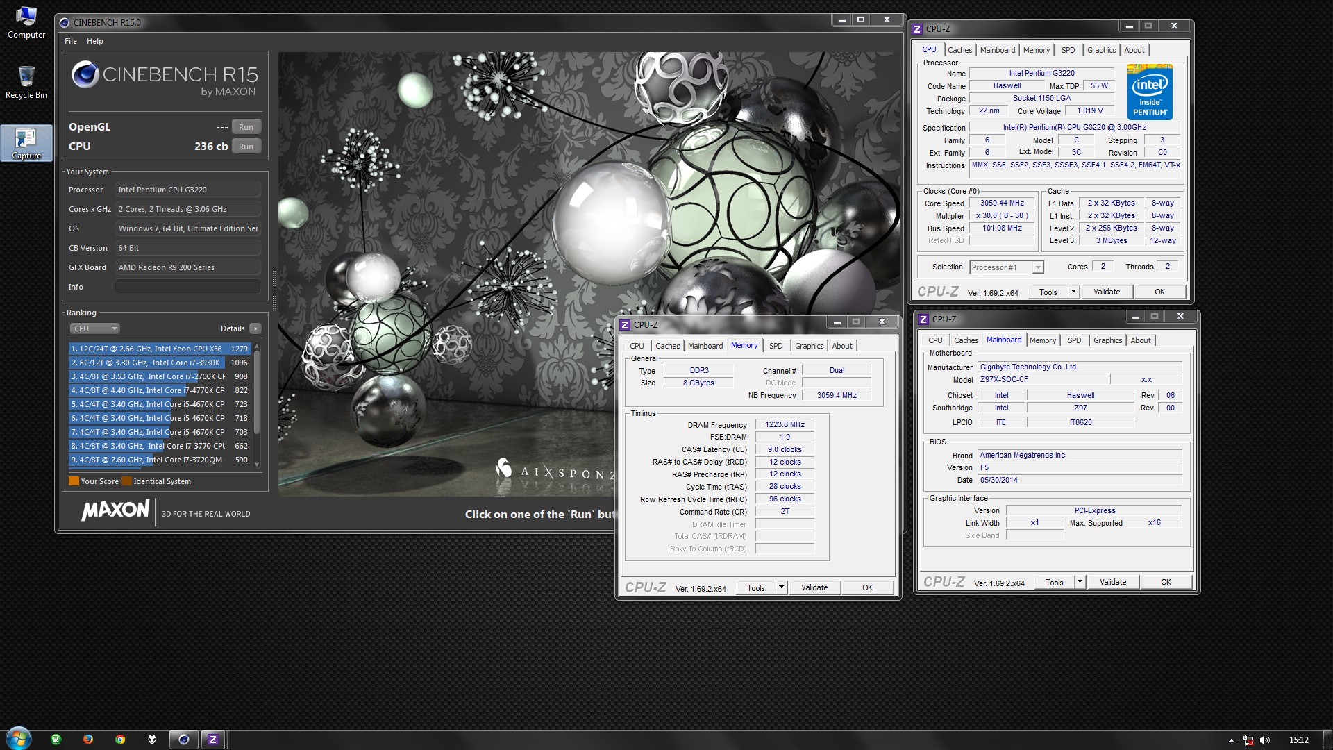The image size is (1333, 750).
Task: Click the BIOS date 05/30/2014 field
Action: 1080,480
